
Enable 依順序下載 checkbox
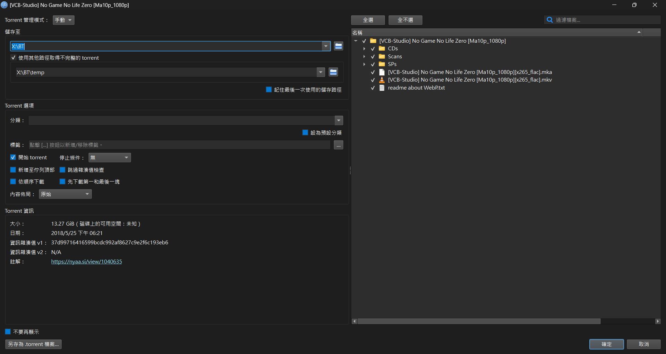click(13, 182)
